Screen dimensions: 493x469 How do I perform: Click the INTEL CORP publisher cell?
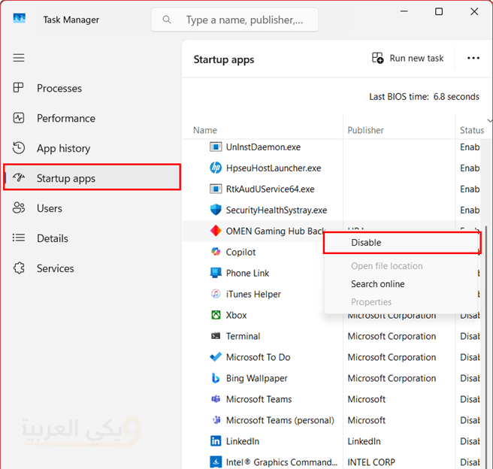click(371, 462)
